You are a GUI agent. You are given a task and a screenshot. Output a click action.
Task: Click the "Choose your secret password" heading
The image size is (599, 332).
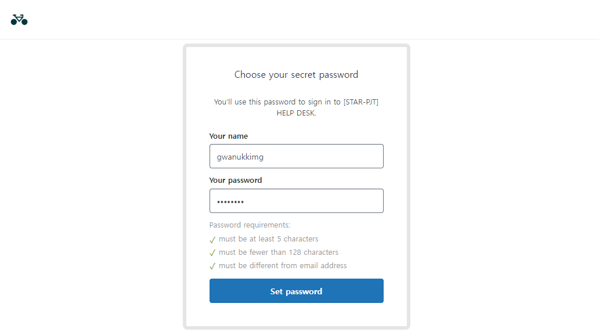click(x=296, y=74)
